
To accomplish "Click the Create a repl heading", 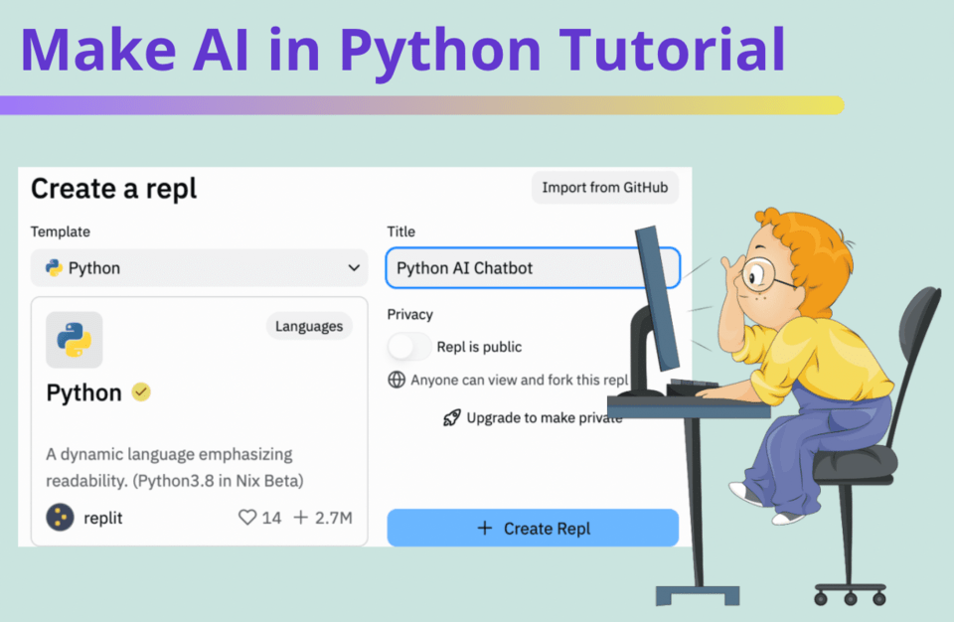I will [x=113, y=189].
